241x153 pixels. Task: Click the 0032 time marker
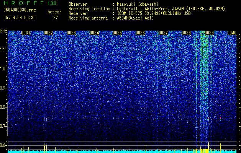[48, 33]
